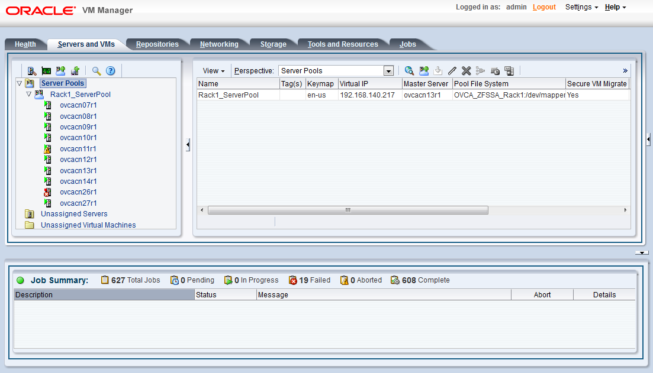Click the clock schedule icon in toolbar
653x373 pixels.
495,71
